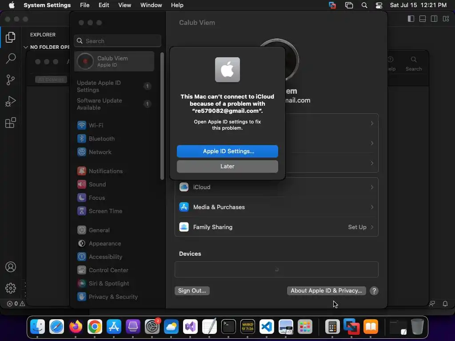
Task: Dismiss the dialog with Later
Action: (227, 167)
